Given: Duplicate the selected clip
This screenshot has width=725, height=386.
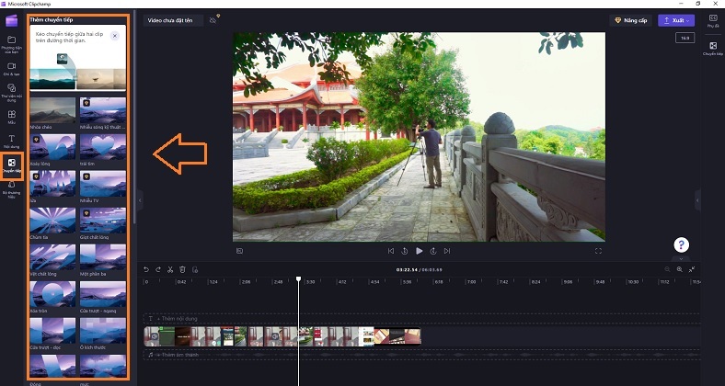Looking at the screenshot, I should click(x=195, y=269).
